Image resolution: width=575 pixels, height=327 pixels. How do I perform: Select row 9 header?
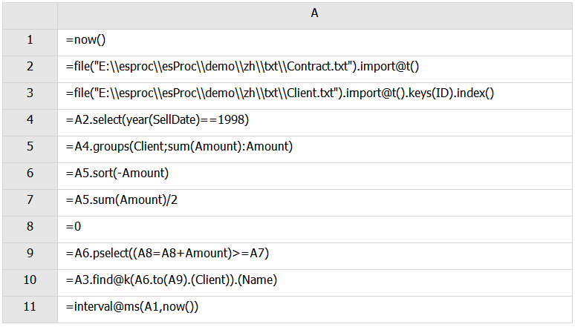click(x=30, y=257)
